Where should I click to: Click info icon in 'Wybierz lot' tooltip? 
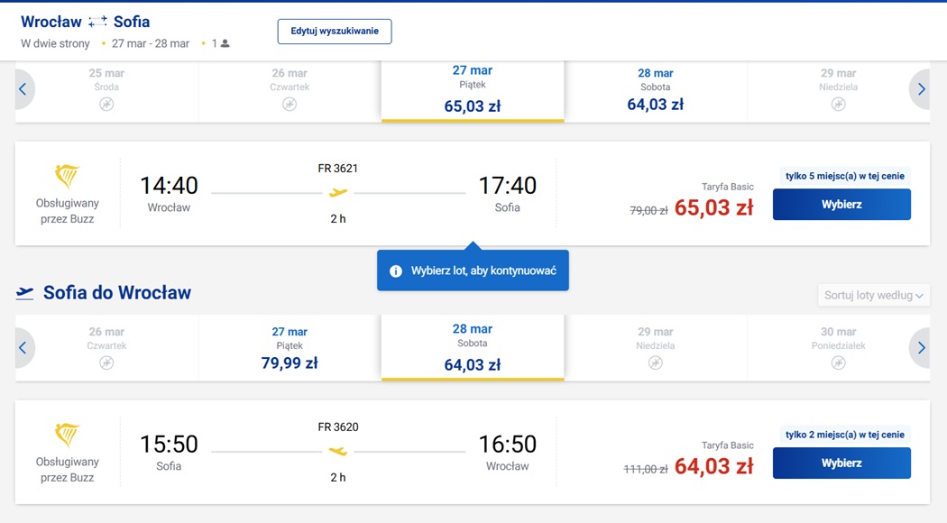(396, 271)
